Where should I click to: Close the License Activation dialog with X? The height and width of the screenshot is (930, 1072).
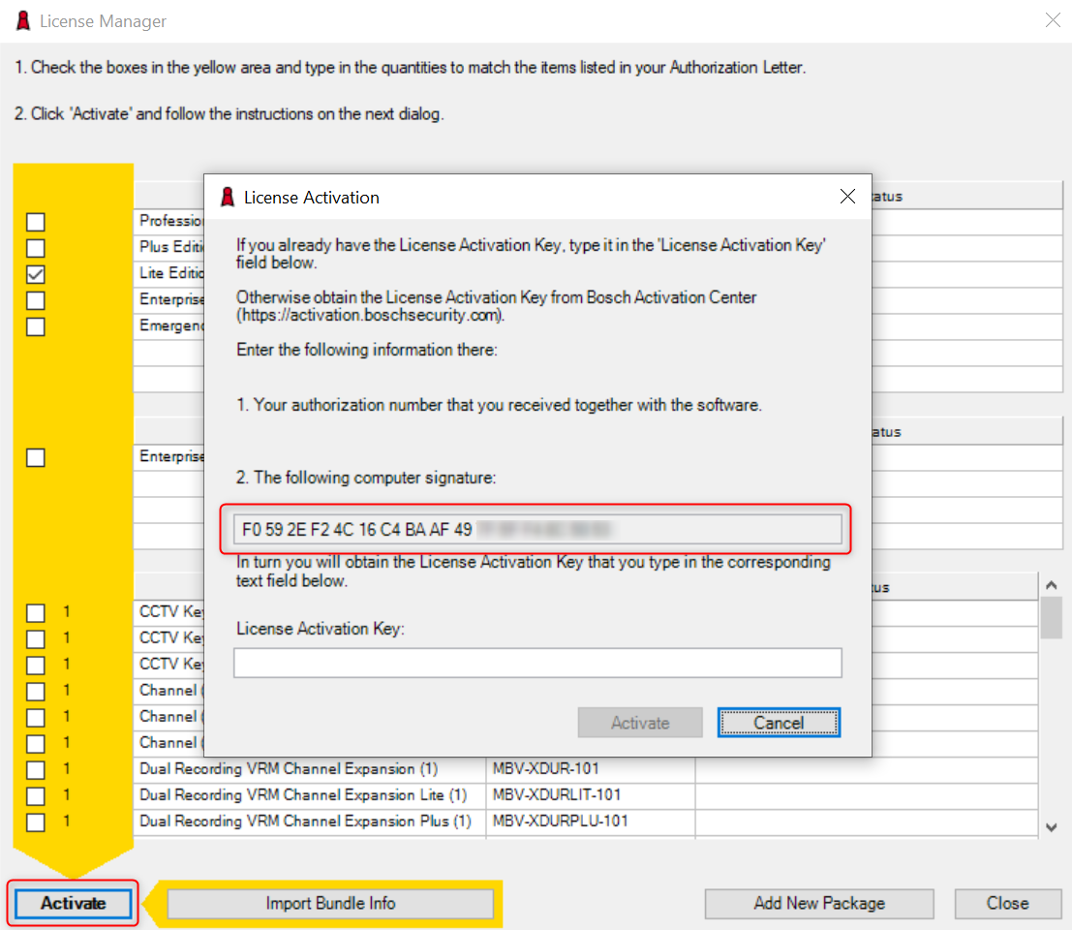coord(847,197)
